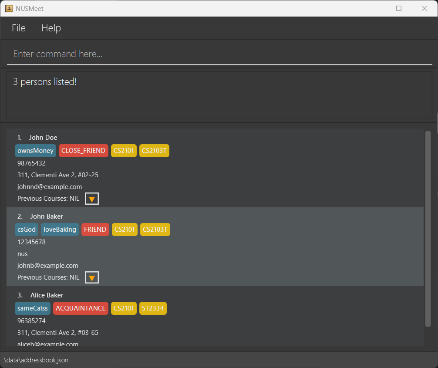
Task: Click John Doe's ownsMoney tag
Action: pyautogui.click(x=36, y=151)
